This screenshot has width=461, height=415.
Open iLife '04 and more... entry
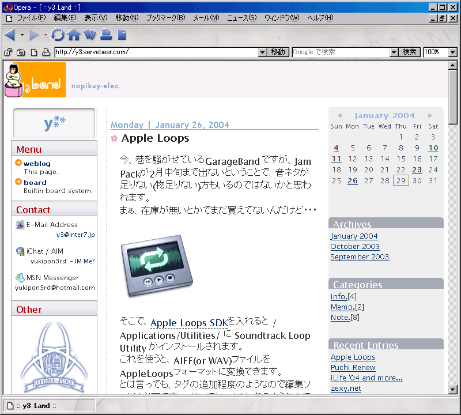tap(366, 378)
